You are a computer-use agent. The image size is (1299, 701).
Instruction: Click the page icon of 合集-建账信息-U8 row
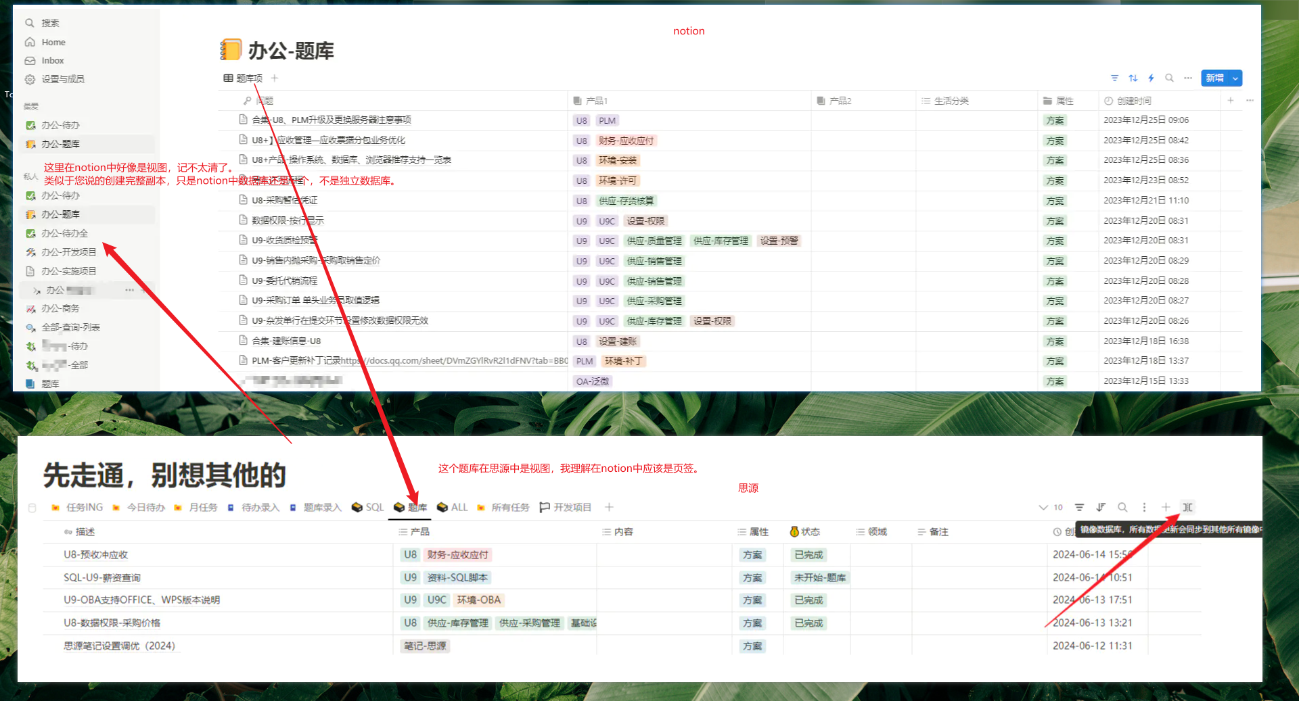(243, 341)
